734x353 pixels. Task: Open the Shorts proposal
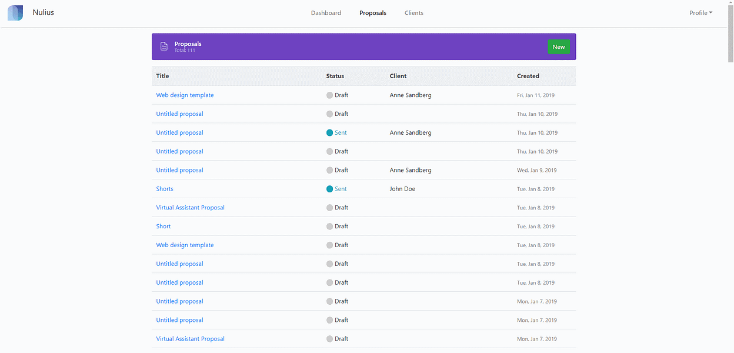(x=165, y=189)
